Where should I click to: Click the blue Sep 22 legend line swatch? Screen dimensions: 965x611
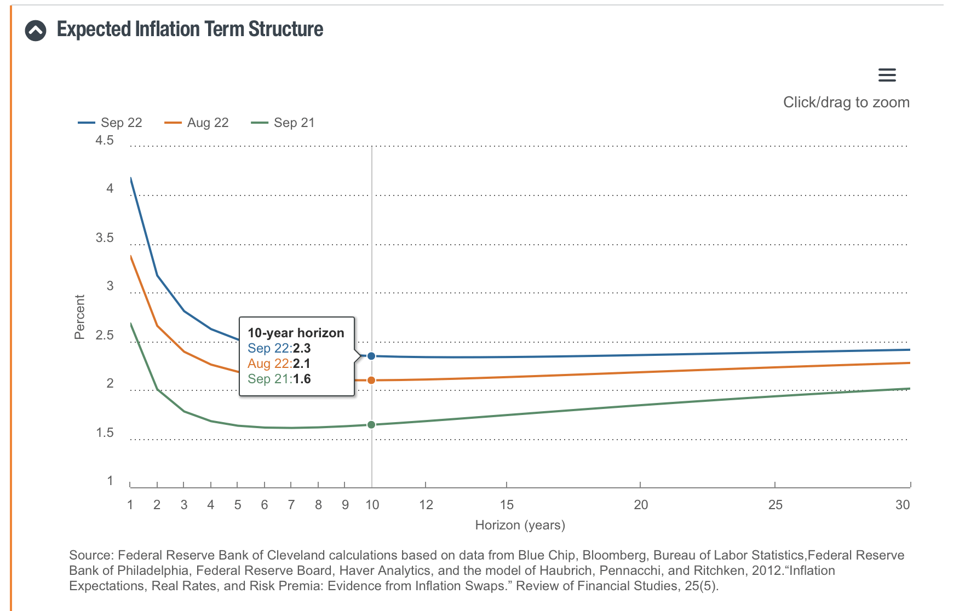coord(87,123)
